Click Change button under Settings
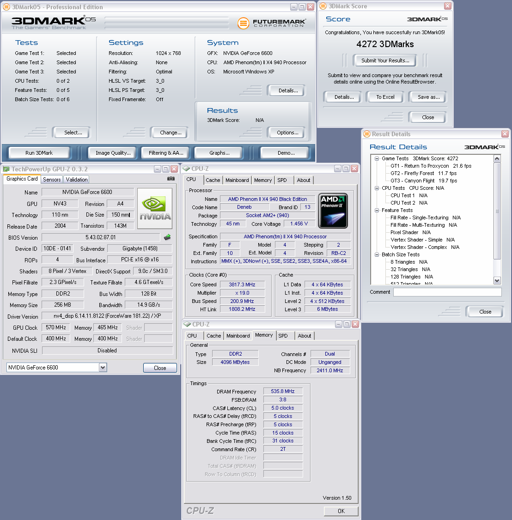The width and height of the screenshot is (512, 520). (171, 133)
